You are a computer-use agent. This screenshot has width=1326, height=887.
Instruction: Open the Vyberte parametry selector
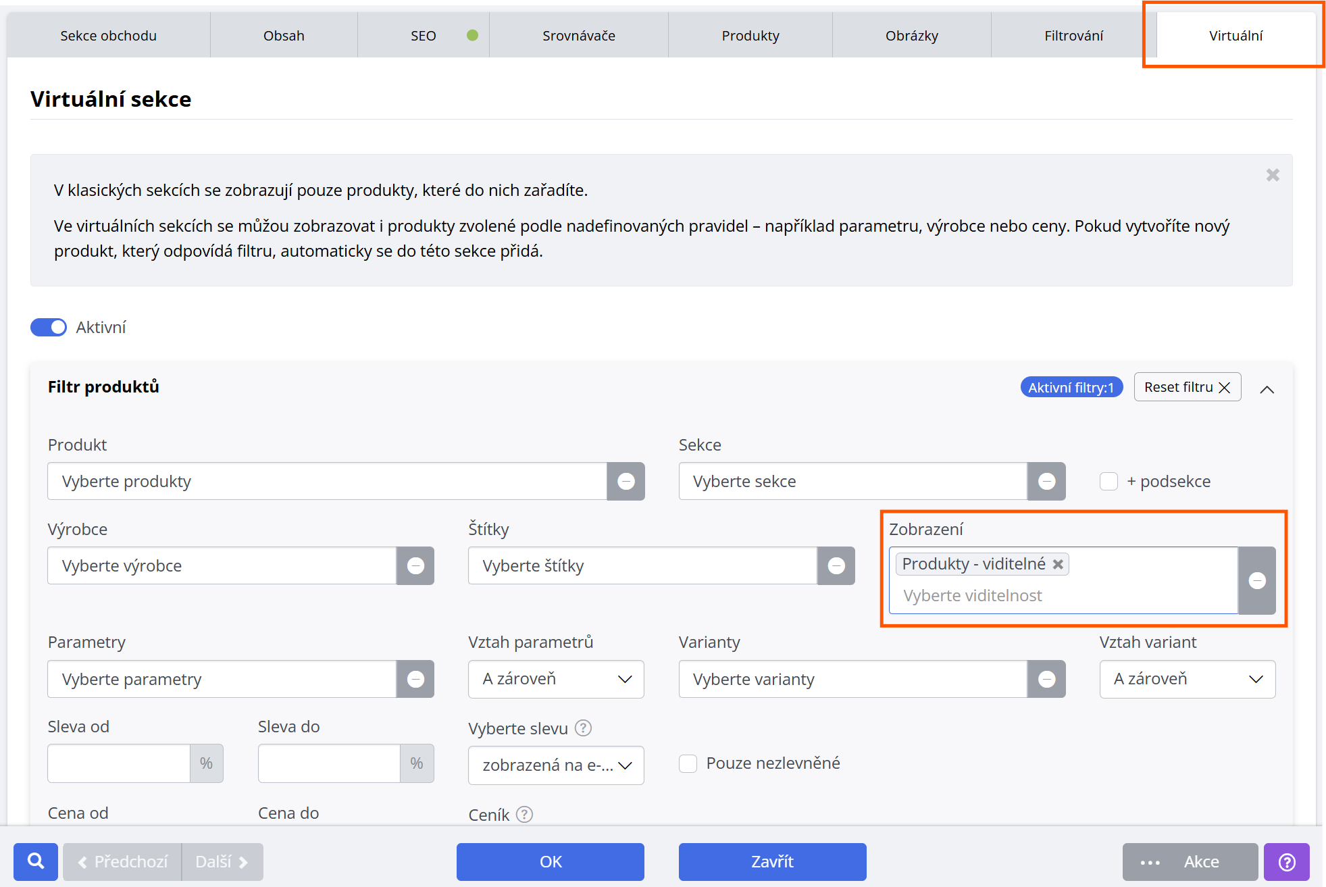click(222, 679)
